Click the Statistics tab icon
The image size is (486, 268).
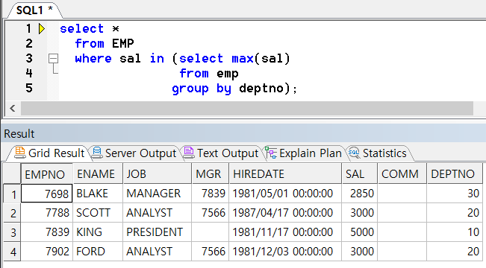tap(354, 153)
